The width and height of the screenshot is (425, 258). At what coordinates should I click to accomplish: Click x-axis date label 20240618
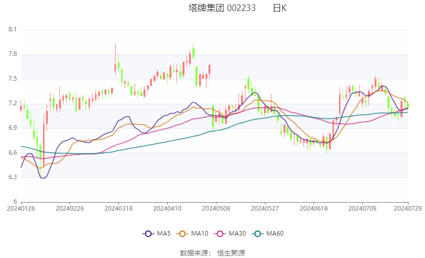click(313, 209)
